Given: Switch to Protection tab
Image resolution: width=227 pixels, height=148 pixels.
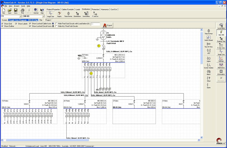Looking at the screenshot, I should (x=95, y=9).
